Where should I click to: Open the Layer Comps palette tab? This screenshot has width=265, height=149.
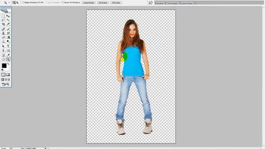point(187,3)
